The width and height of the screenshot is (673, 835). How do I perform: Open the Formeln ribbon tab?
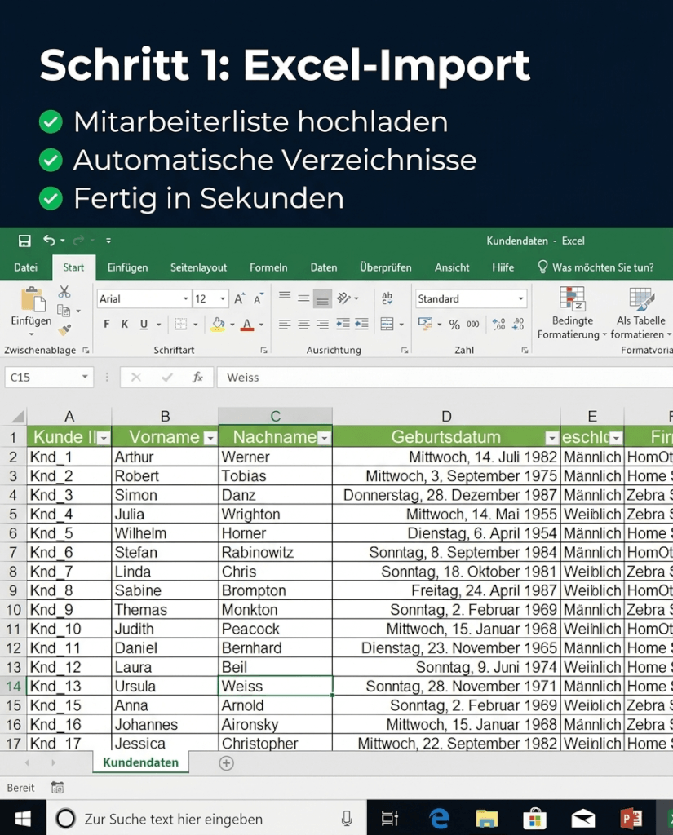tap(268, 267)
